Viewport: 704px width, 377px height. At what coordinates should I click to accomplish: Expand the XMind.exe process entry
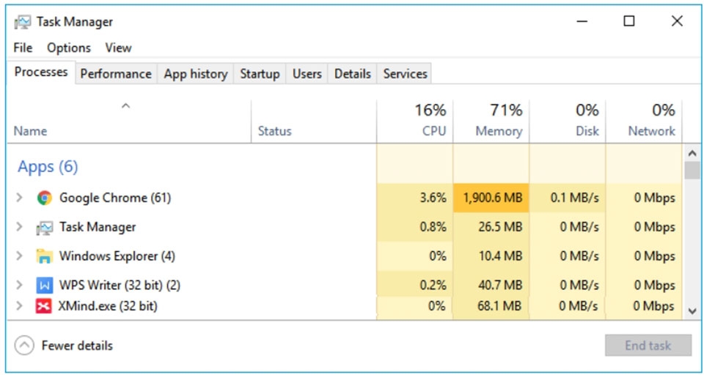(20, 306)
